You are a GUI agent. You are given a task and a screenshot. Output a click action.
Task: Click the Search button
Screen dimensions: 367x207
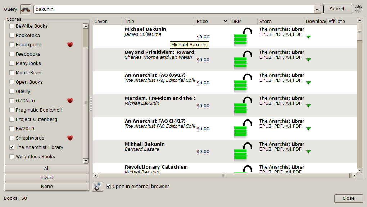click(338, 9)
